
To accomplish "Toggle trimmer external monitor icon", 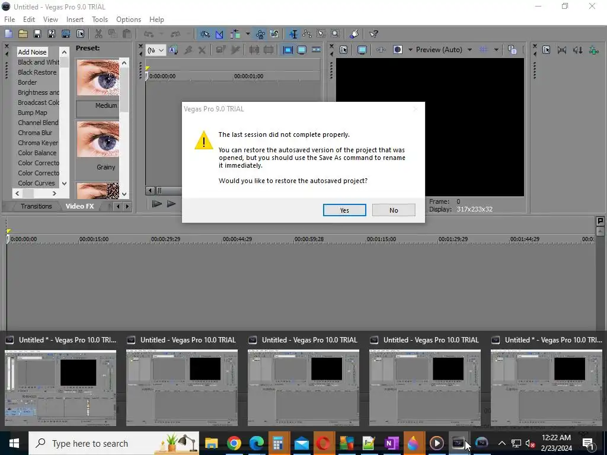I will tap(302, 50).
